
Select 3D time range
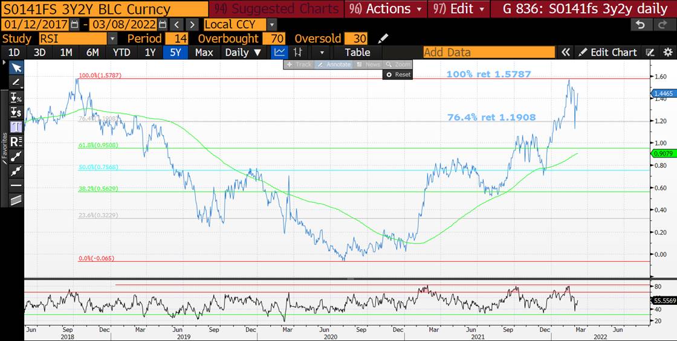pyautogui.click(x=40, y=53)
